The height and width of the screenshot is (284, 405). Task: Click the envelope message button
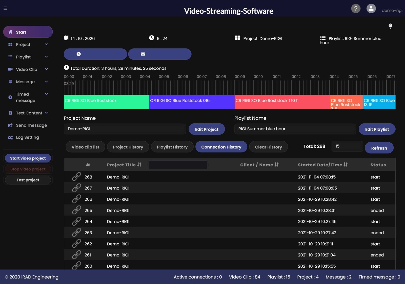(160, 54)
